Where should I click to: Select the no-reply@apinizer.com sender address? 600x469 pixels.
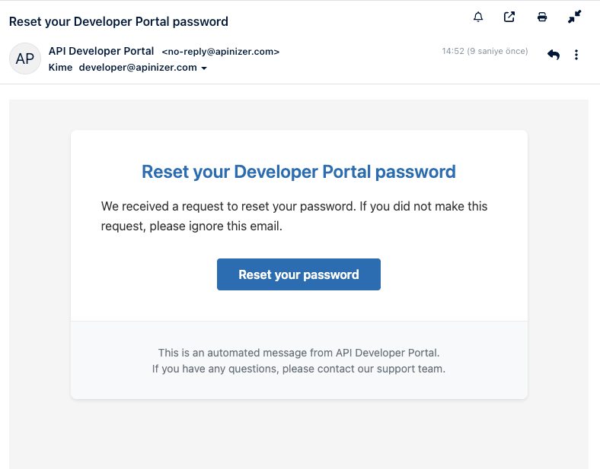pyautogui.click(x=221, y=52)
